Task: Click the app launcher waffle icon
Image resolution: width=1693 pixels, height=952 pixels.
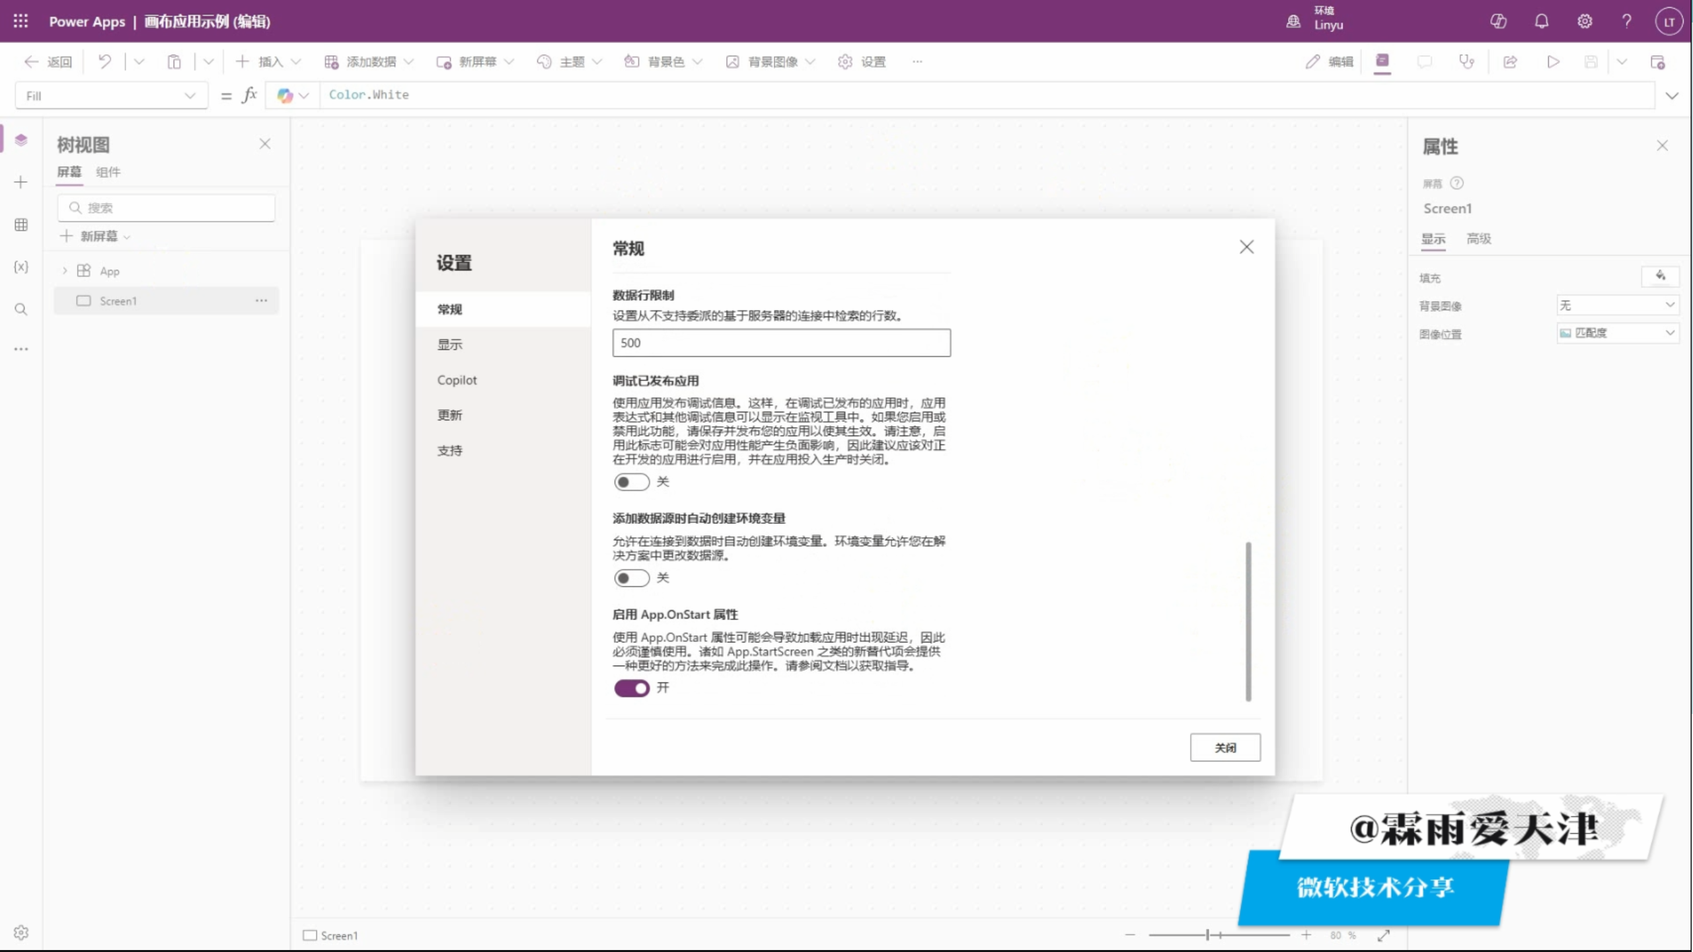Action: click(x=20, y=21)
